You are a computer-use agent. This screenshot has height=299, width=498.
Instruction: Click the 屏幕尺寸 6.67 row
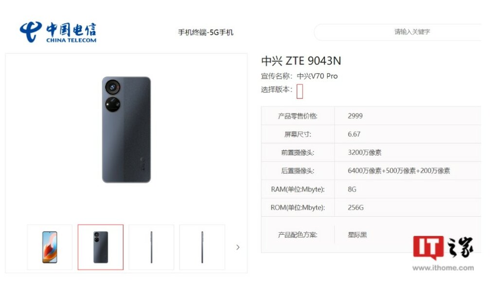point(371,134)
